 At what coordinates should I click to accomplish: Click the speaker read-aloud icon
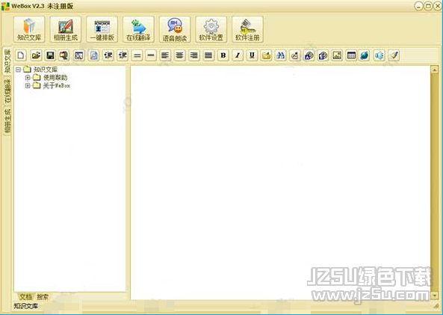380,55
